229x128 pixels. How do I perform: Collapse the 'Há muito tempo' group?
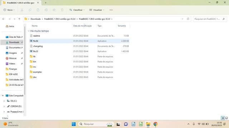[29, 31]
